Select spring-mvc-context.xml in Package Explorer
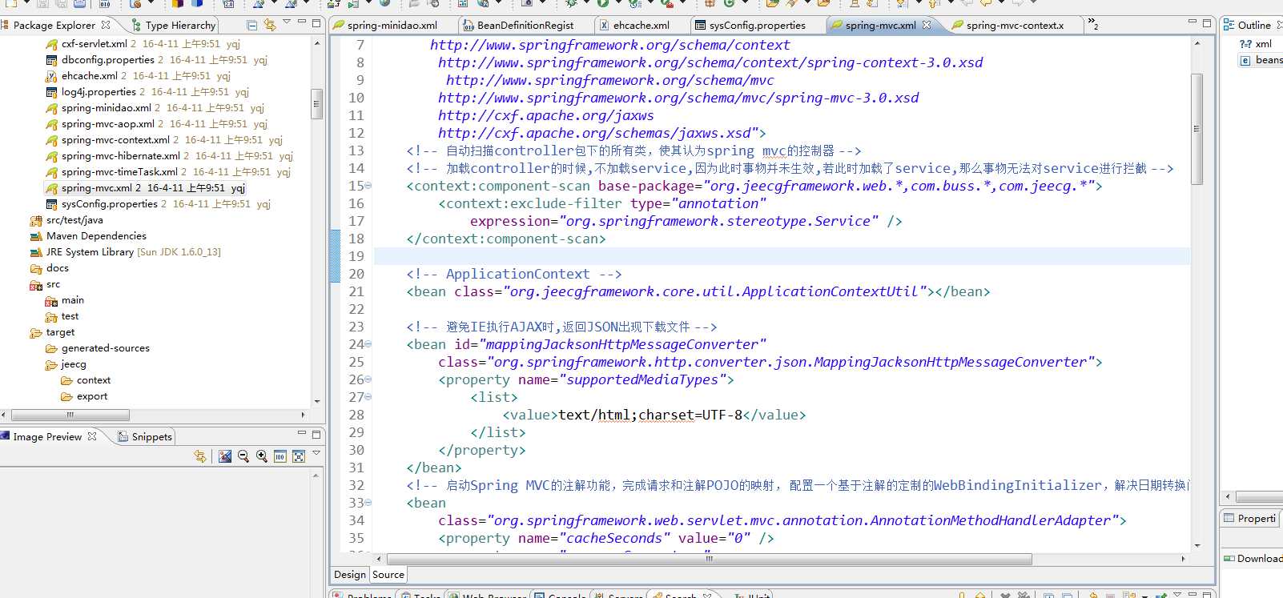Viewport: 1283px width, 598px height. (x=115, y=140)
